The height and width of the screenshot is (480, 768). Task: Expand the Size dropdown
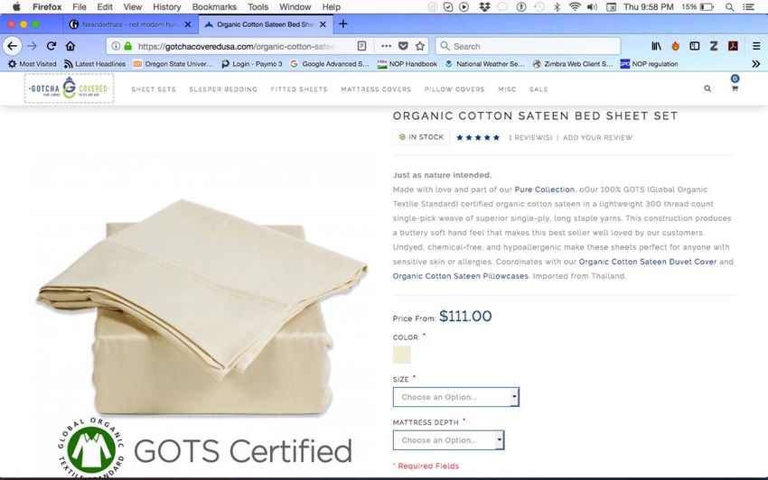pos(456,397)
